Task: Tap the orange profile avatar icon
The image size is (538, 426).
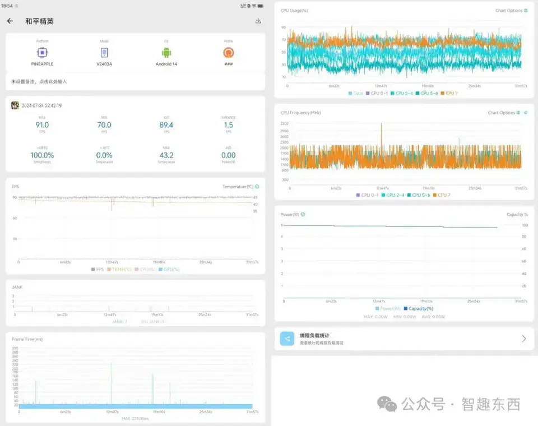Action: (x=229, y=53)
